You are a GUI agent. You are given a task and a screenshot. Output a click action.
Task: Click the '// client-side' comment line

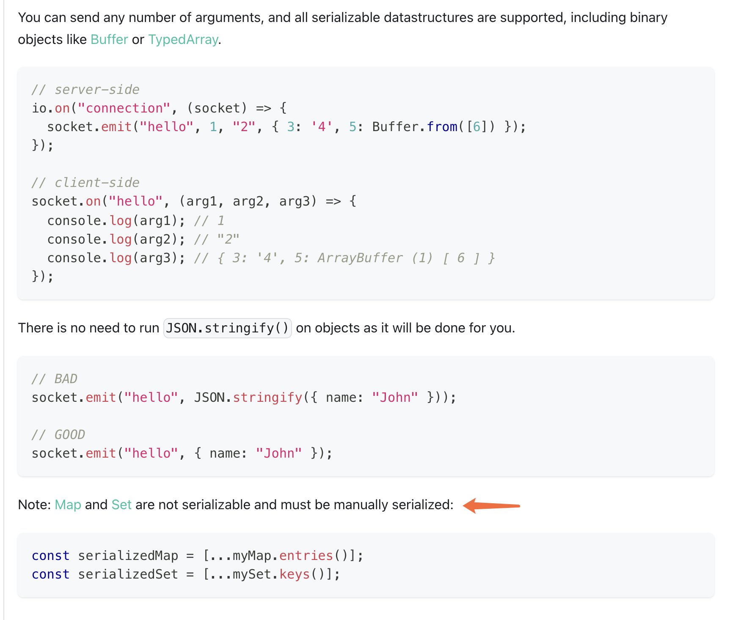click(x=85, y=183)
